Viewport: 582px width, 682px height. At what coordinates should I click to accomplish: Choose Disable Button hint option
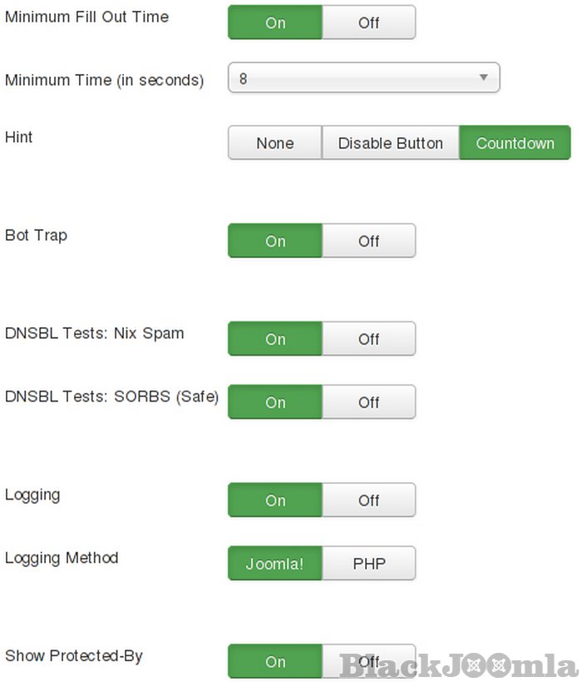point(390,143)
